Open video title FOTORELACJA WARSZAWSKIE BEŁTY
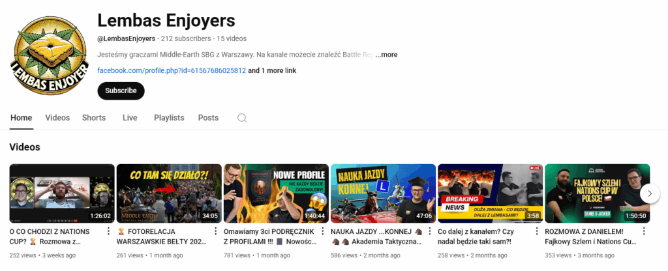Image resolution: width=668 pixels, height=271 pixels. (162, 237)
